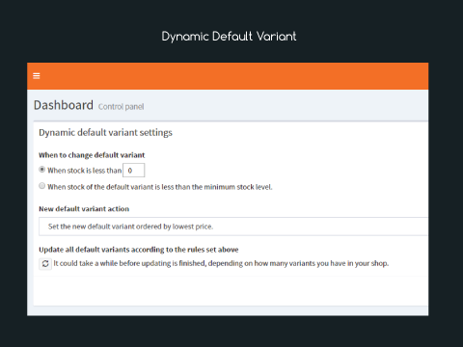Select the minimum stock level radio option
Image resolution: width=463 pixels, height=347 pixels.
[x=41, y=186]
